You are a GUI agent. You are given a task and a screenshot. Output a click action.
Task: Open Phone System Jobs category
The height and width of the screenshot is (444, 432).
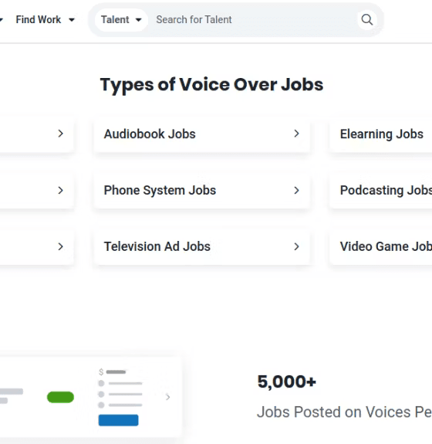(201, 190)
